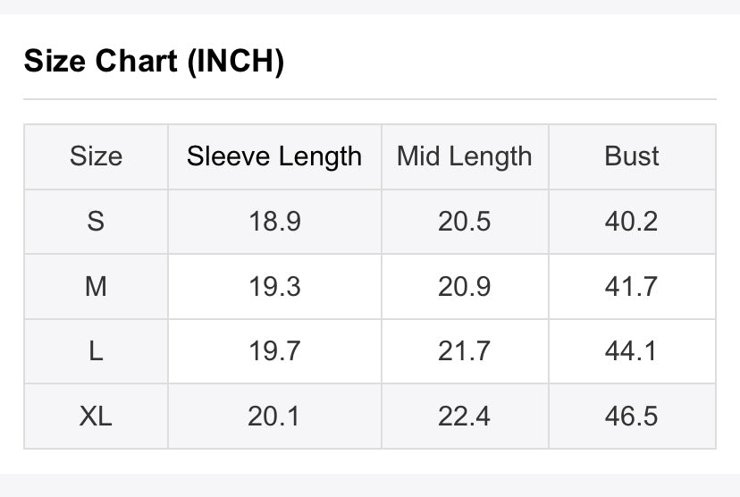Image resolution: width=740 pixels, height=497 pixels.
Task: Click the S size row label
Action: tap(96, 221)
